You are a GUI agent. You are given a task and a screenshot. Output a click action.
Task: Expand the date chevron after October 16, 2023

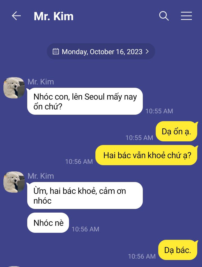(147, 51)
